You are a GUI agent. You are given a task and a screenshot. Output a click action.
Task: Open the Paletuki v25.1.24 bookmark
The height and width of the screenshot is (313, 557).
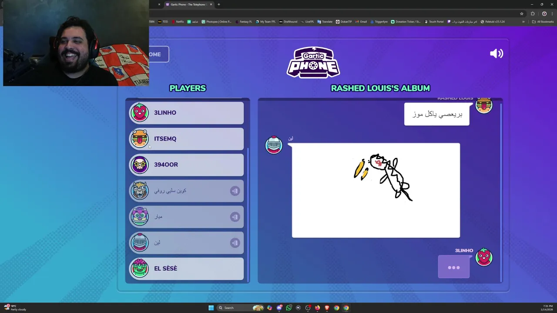click(493, 22)
